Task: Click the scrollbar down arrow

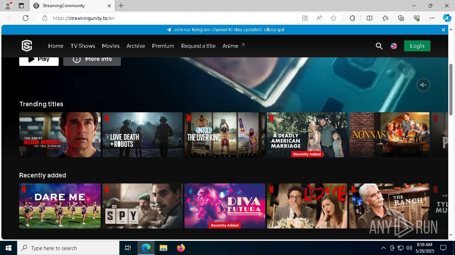Action: (451, 235)
